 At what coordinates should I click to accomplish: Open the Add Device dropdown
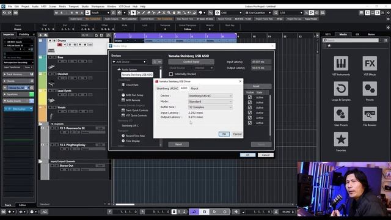coord(129,62)
